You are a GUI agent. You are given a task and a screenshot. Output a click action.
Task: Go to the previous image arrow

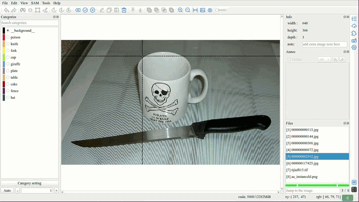6,10
